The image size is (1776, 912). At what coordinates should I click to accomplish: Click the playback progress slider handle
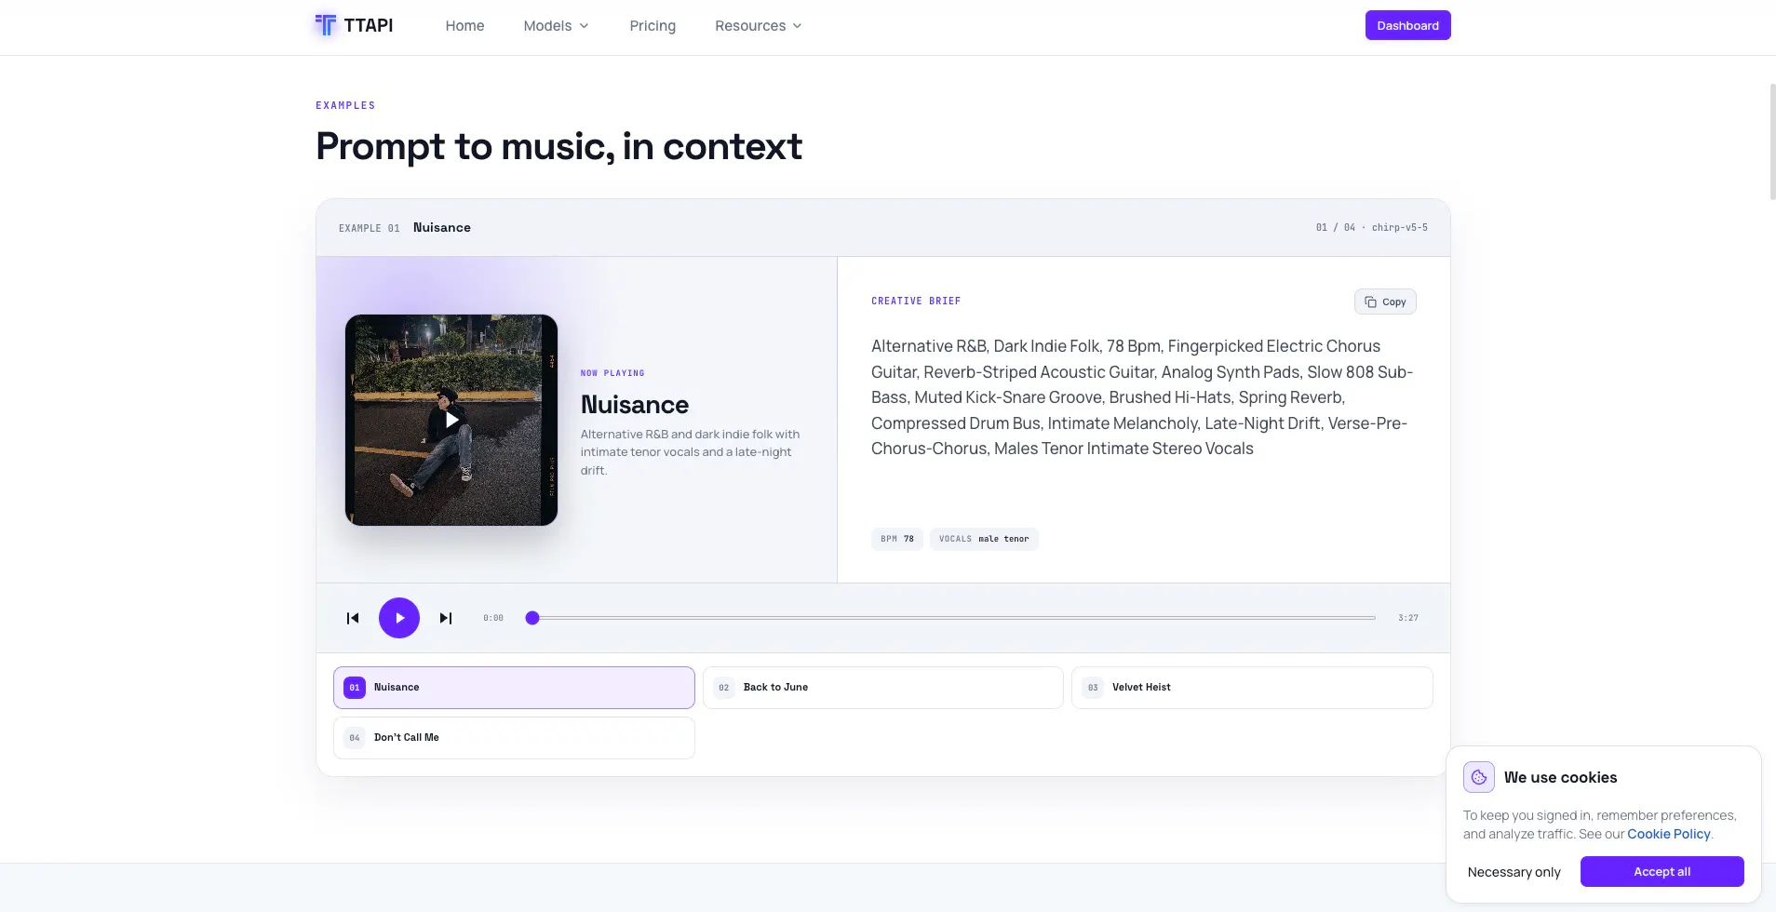pyautogui.click(x=532, y=618)
